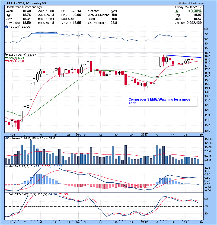Click the RSI panel line-chart icon
Image resolution: width=217 pixels, height=225 pixels.
click(6, 27)
